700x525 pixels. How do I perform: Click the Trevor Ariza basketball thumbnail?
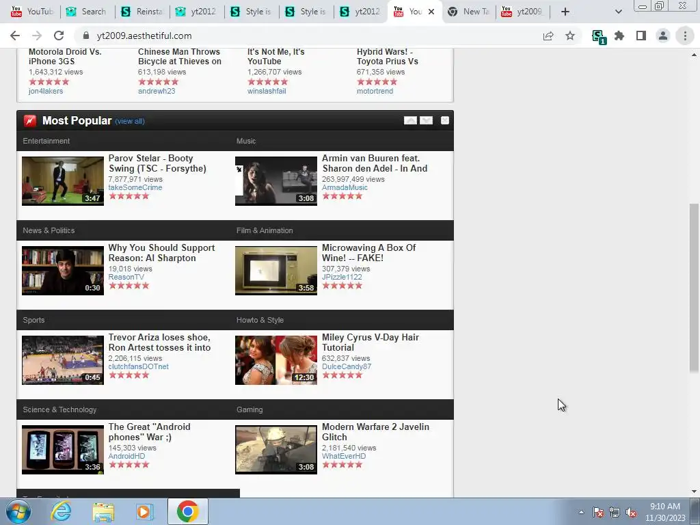pos(62,360)
